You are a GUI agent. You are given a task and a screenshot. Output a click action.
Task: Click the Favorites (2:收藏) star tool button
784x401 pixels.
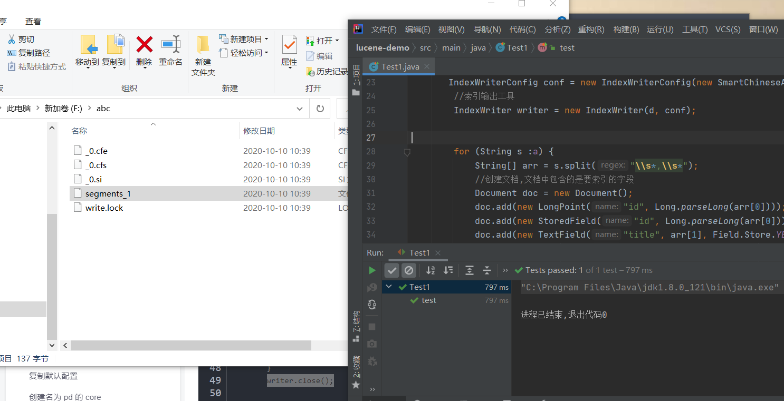[x=356, y=372]
